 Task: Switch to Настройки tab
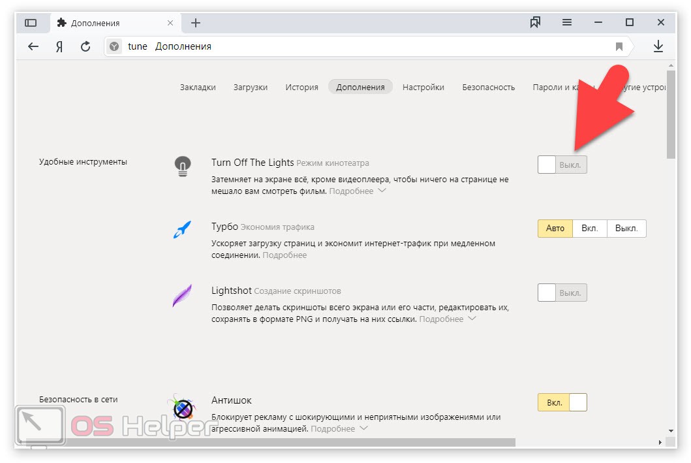click(x=423, y=88)
